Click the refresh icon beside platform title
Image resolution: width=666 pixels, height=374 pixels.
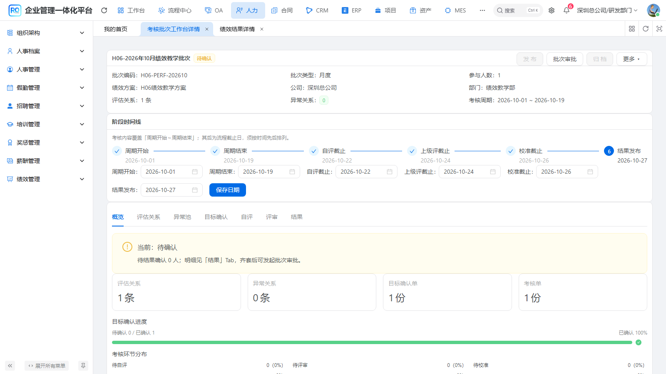pyautogui.click(x=104, y=10)
